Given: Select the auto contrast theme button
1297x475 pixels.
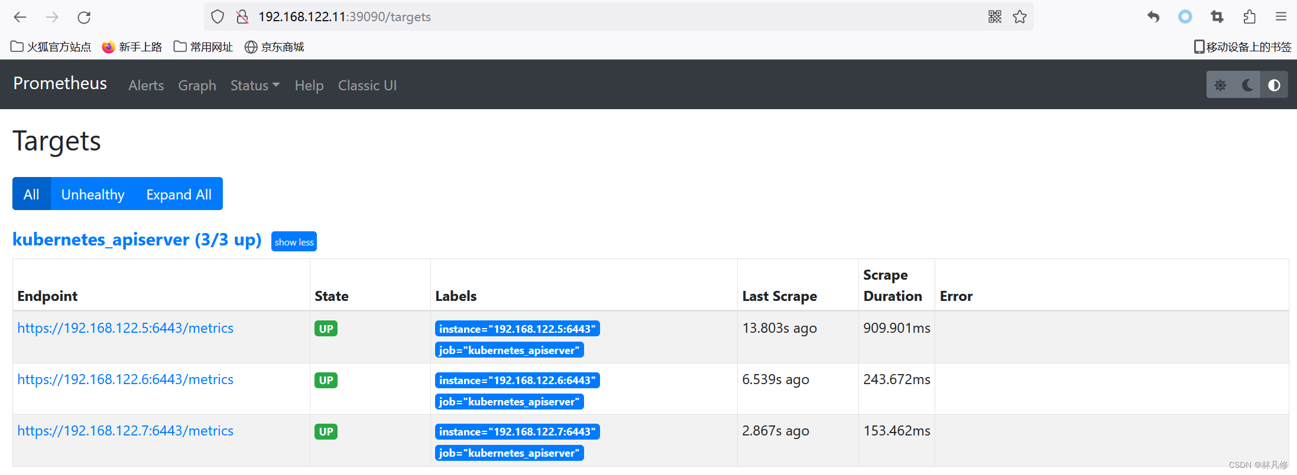Looking at the screenshot, I should (x=1274, y=86).
